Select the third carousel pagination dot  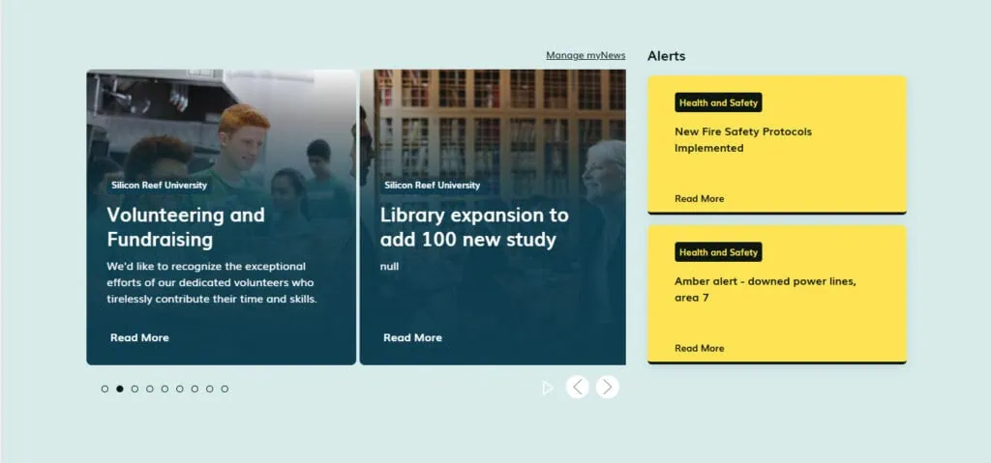[135, 389]
